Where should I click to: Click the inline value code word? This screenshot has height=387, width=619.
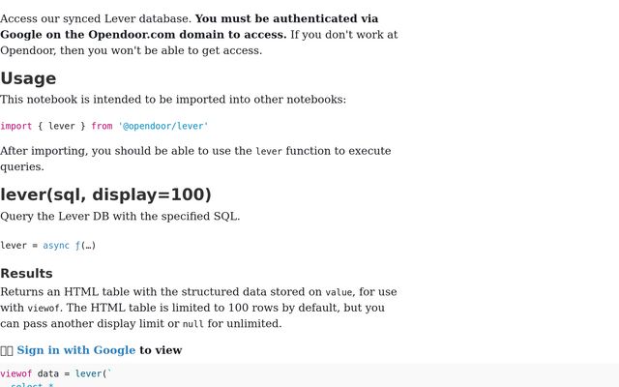click(x=339, y=292)
